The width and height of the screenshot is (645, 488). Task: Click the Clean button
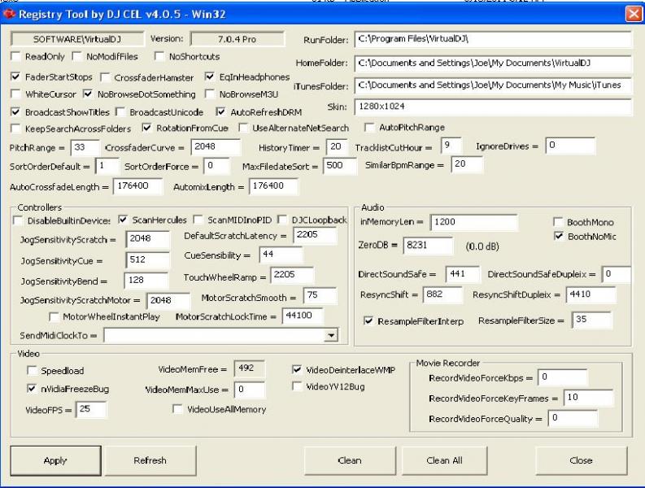click(350, 460)
